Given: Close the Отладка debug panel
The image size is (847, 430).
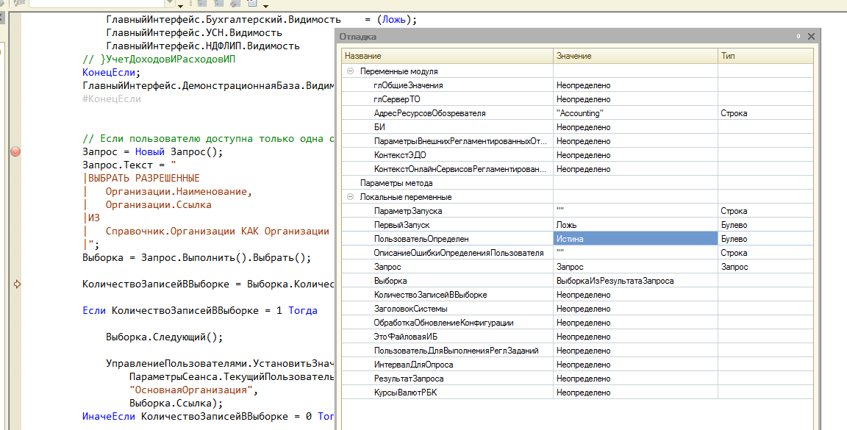Looking at the screenshot, I should tap(811, 36).
